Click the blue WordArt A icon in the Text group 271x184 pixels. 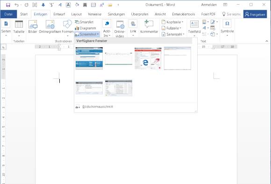click(x=205, y=28)
